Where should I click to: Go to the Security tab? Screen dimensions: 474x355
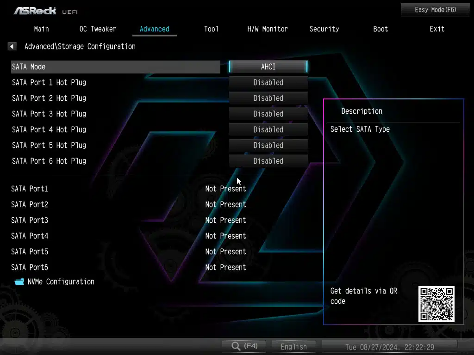[x=324, y=29]
